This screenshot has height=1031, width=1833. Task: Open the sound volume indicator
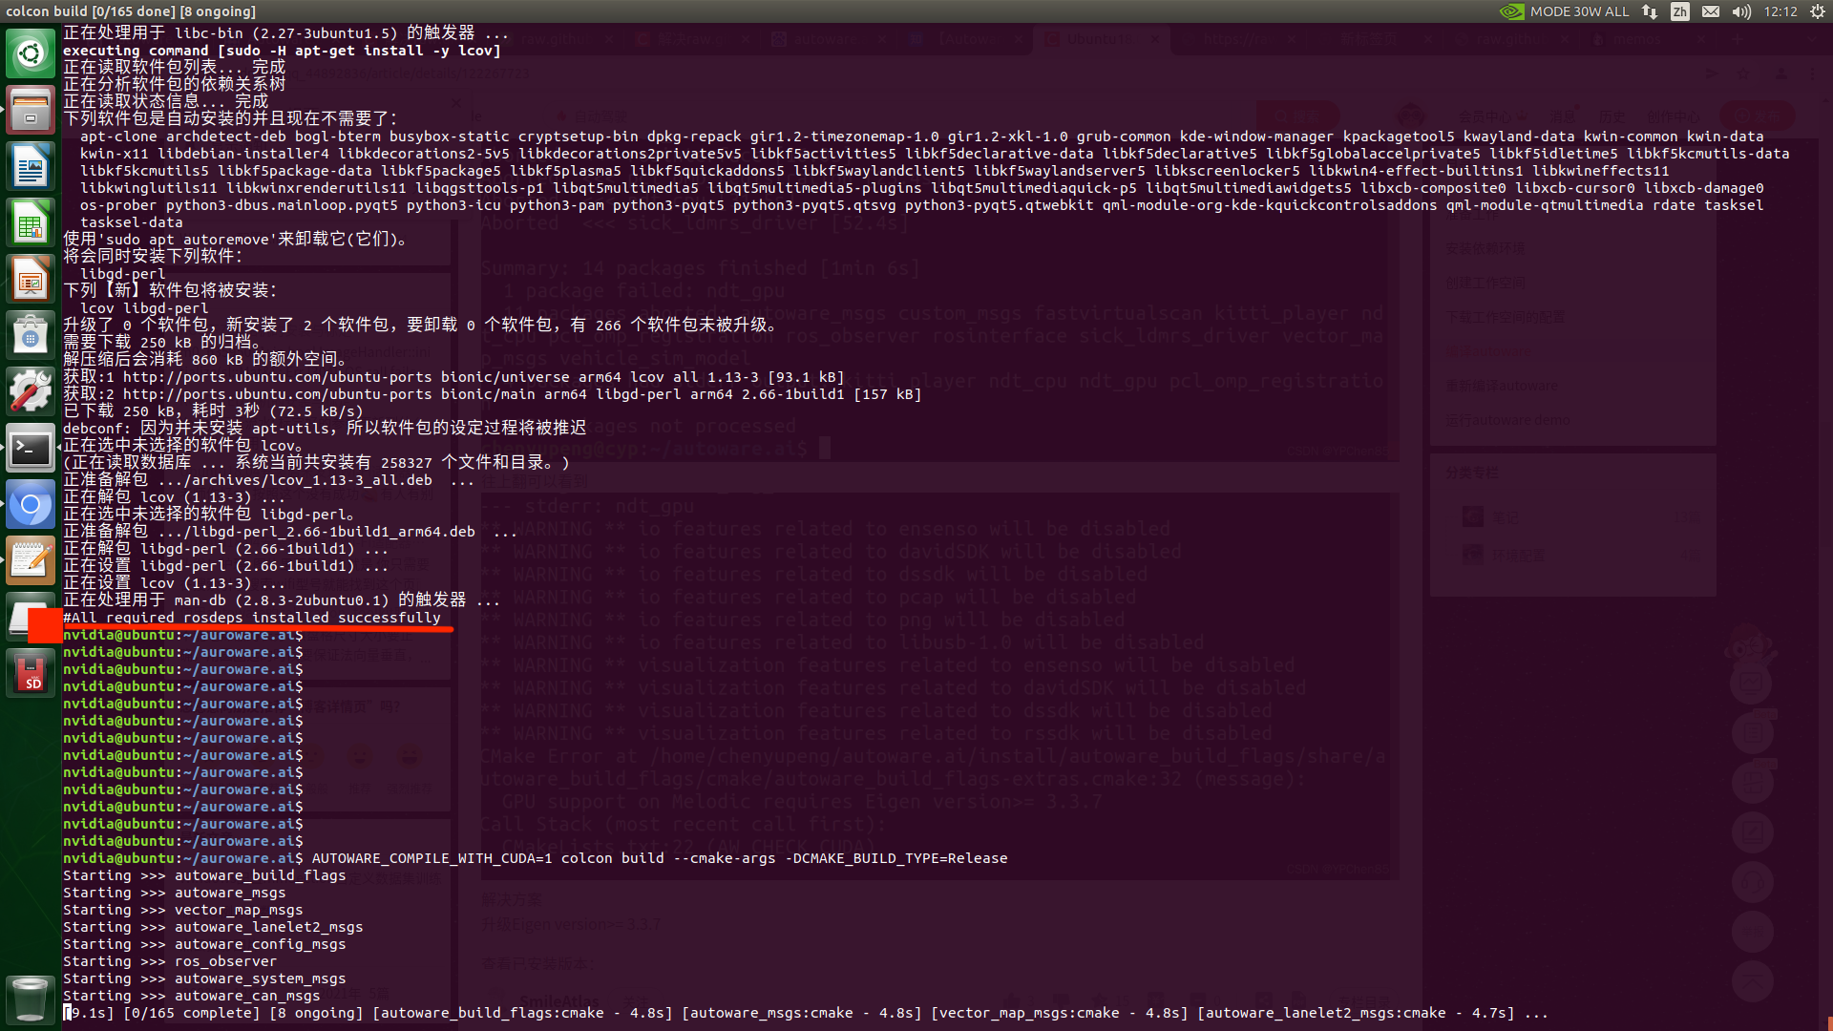click(x=1741, y=11)
